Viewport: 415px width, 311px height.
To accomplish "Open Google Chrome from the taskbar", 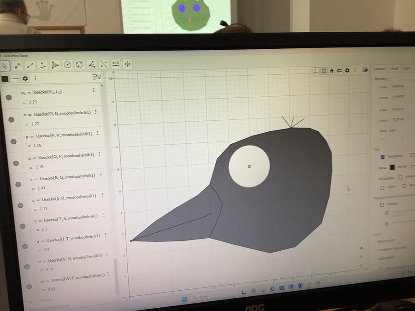I will [318, 283].
